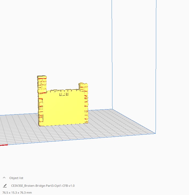
Task: Click the crenellated top edge of wall
Action: [x=63, y=91]
